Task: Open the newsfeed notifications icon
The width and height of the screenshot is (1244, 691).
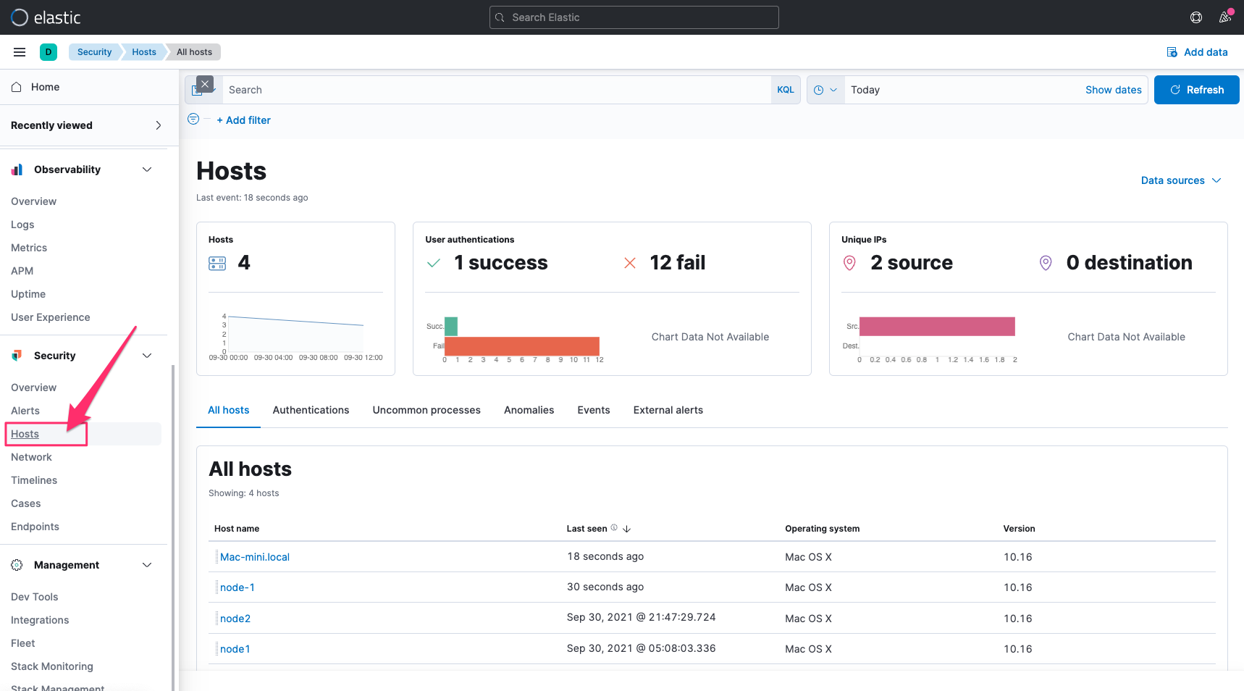Action: 1225,17
